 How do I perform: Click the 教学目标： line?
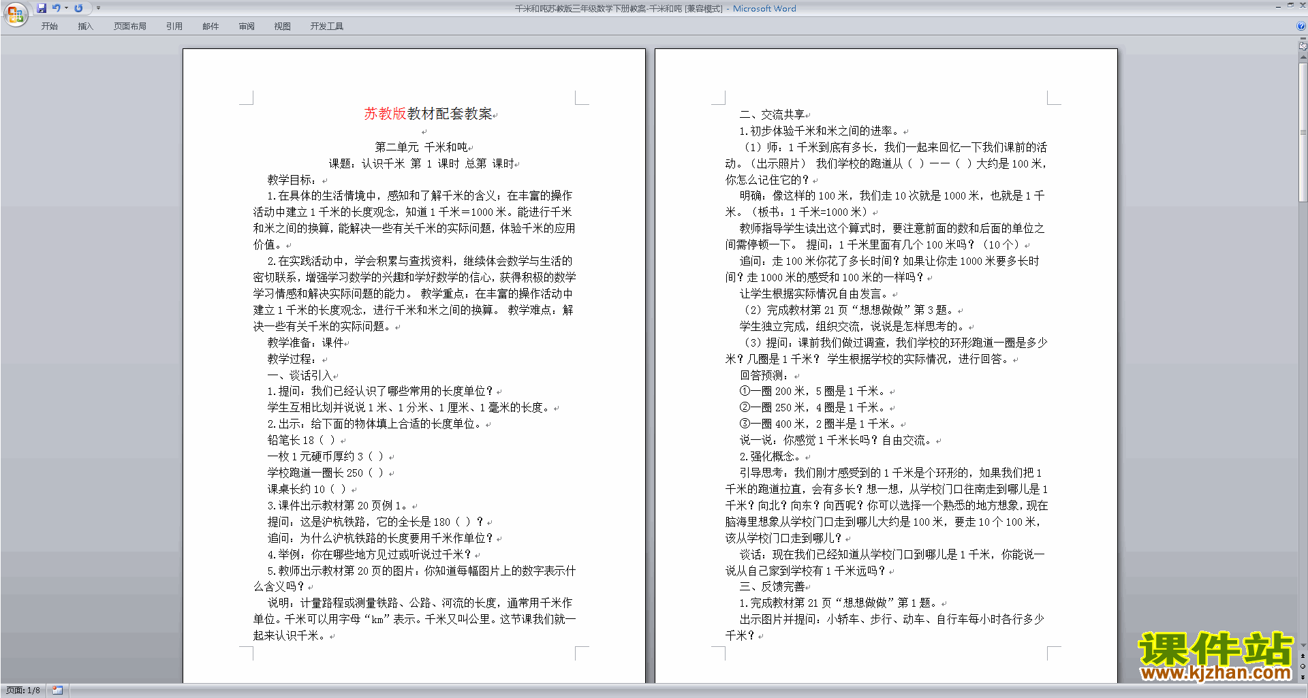pos(292,180)
